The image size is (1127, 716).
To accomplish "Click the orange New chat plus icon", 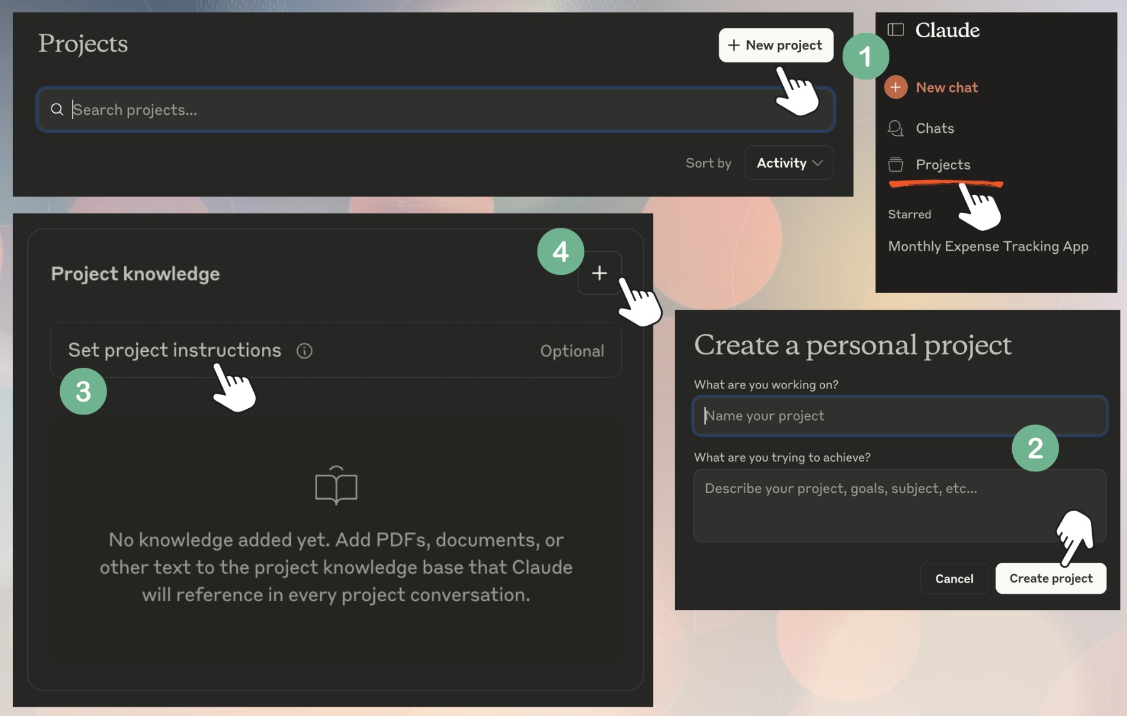I will 896,87.
